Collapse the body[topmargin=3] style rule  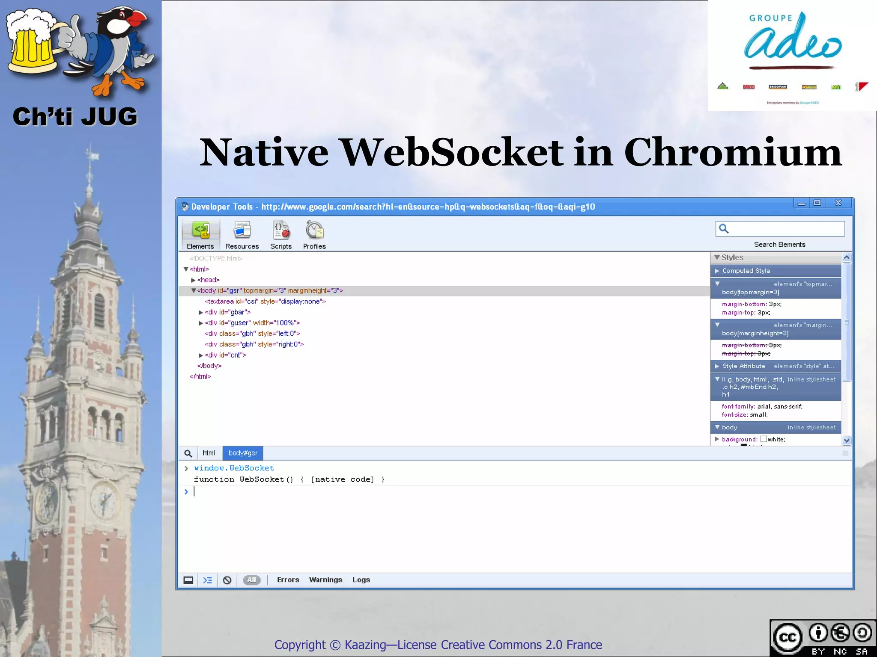pos(717,284)
